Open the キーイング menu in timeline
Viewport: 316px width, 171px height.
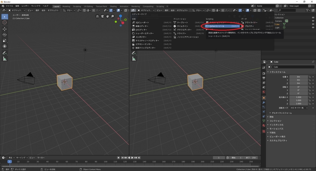click(22, 158)
